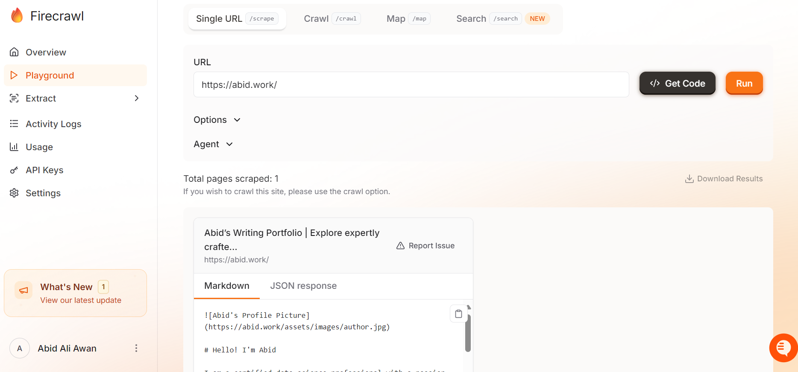Expand the Extract submenu chevron
This screenshot has height=372, width=798.
[137, 99]
